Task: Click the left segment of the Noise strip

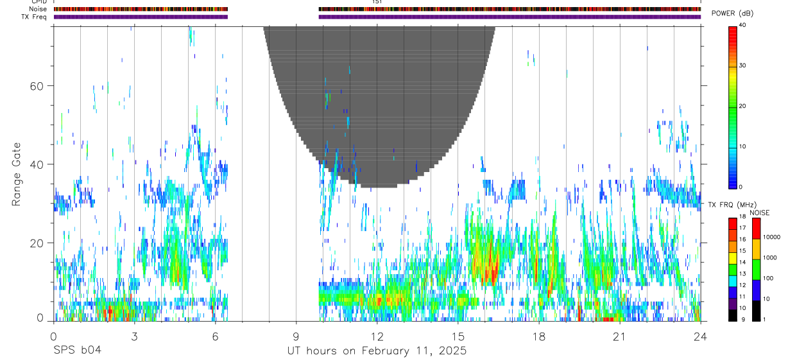Action: pyautogui.click(x=141, y=9)
